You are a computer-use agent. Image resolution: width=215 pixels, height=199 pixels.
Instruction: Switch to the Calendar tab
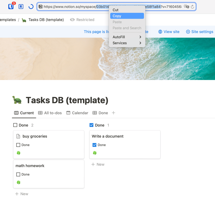click(x=77, y=113)
